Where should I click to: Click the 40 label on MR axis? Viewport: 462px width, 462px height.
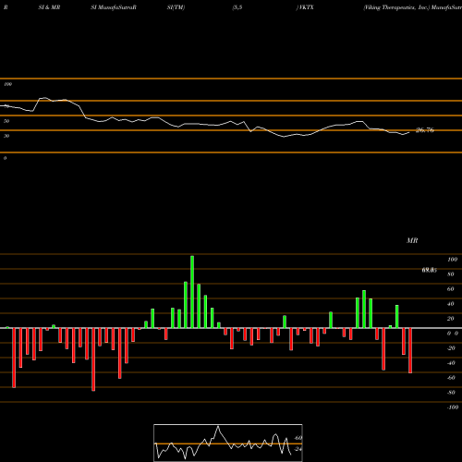coord(451,304)
